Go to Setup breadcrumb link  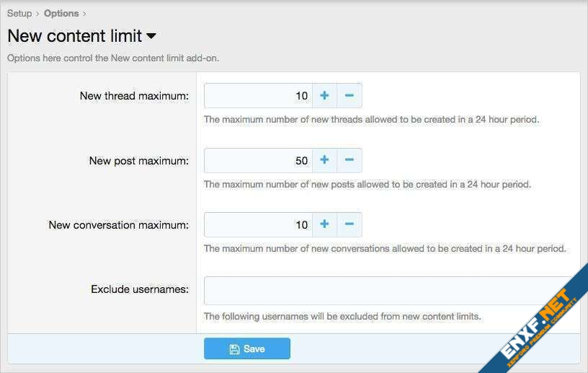[19, 13]
